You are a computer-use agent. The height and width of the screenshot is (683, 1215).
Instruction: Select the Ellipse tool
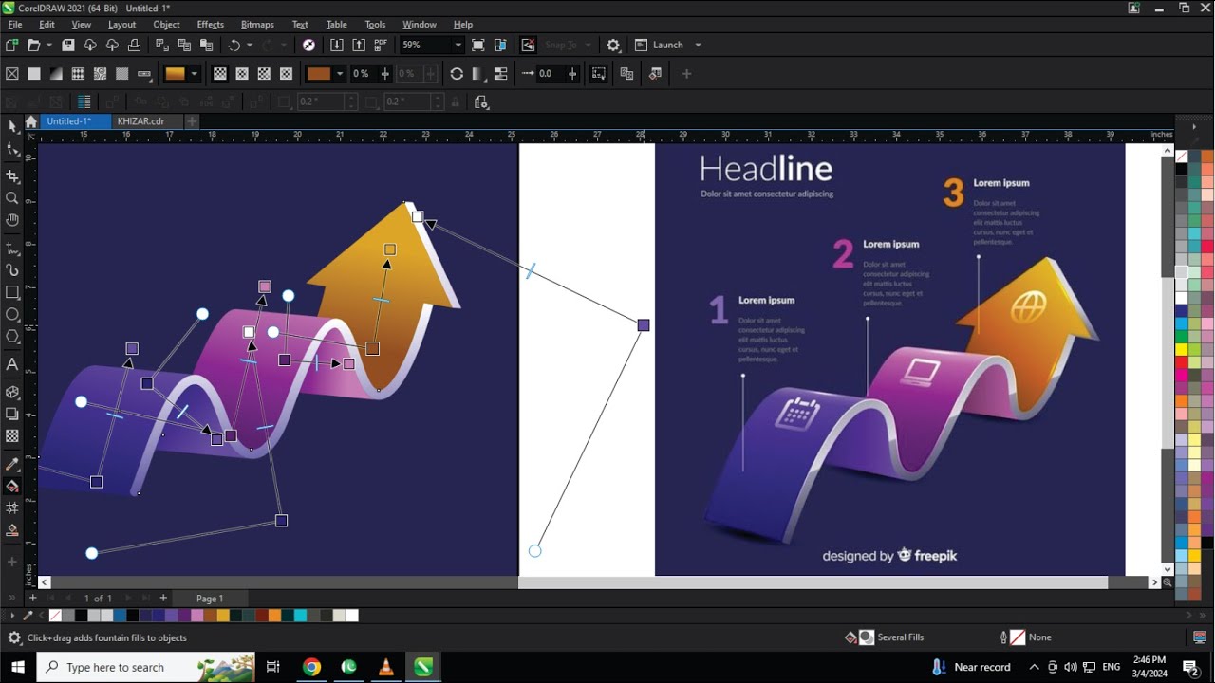tap(12, 314)
